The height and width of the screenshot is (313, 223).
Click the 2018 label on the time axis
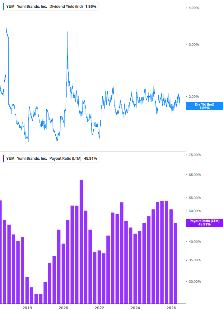tap(27, 308)
